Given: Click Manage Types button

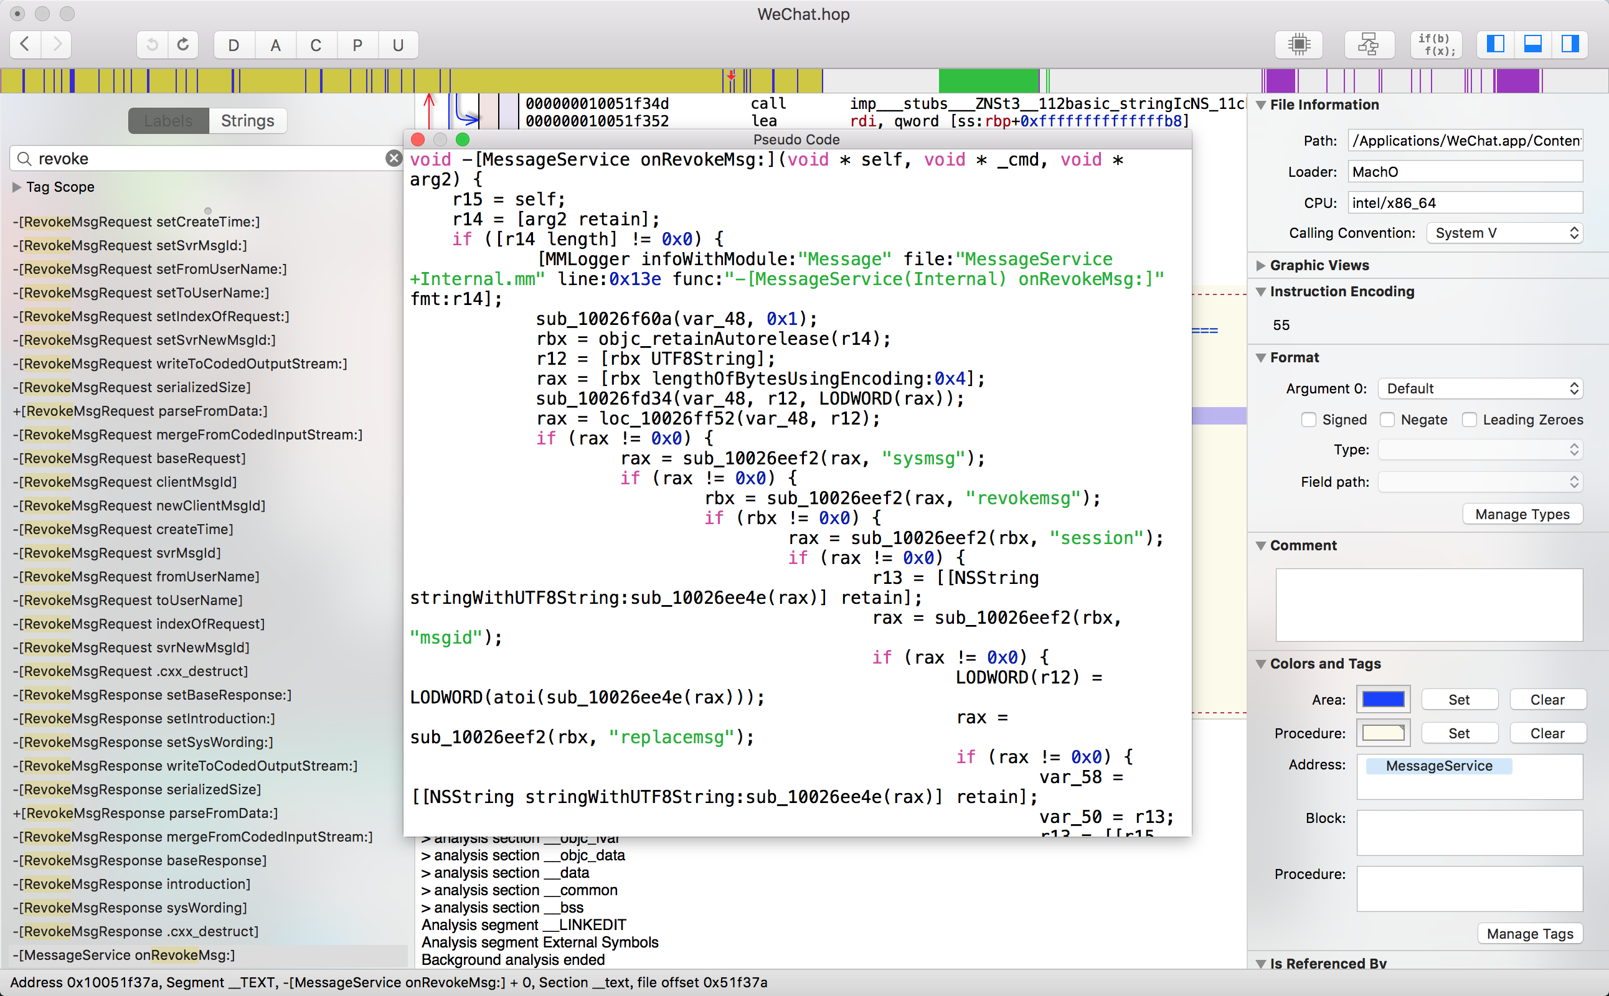Looking at the screenshot, I should pos(1522,512).
